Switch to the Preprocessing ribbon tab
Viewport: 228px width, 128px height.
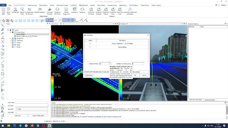coord(32,5)
